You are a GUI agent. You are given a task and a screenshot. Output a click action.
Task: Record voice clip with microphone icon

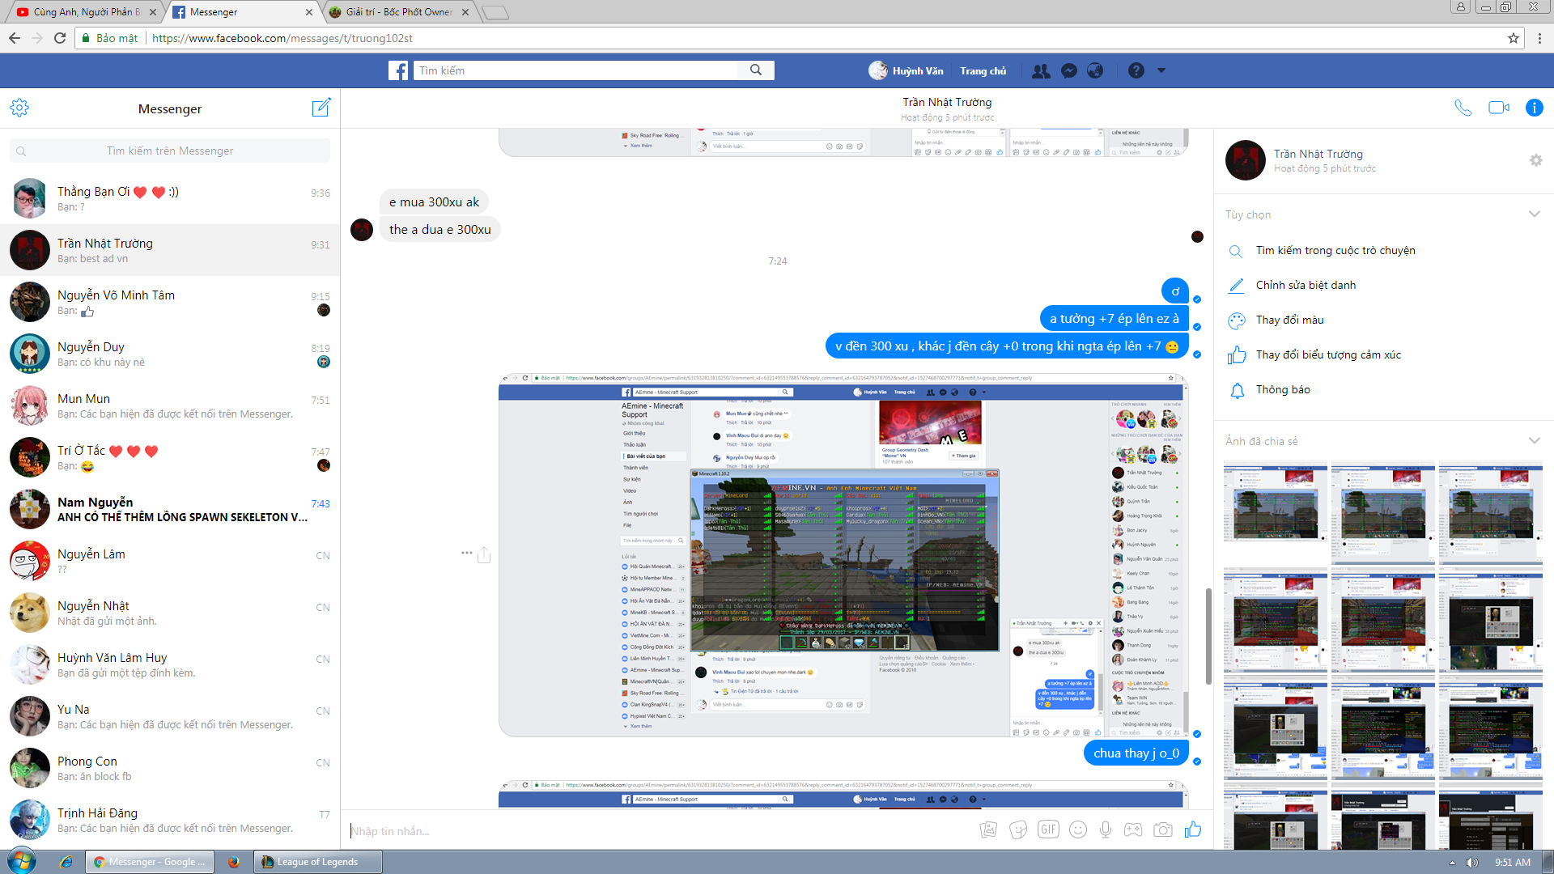(x=1106, y=829)
